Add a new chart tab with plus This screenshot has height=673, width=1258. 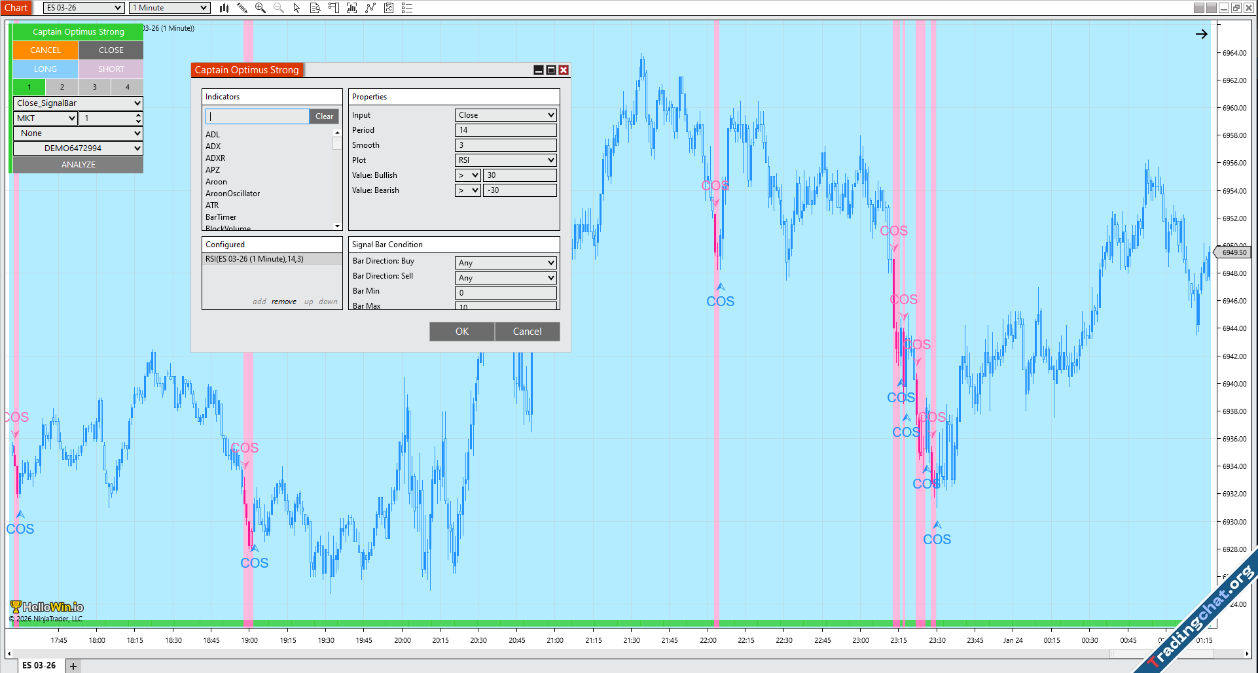(73, 666)
